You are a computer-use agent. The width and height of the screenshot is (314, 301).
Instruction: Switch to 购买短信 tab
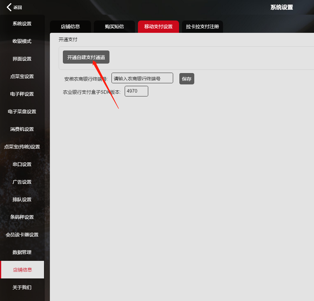pyautogui.click(x=114, y=27)
